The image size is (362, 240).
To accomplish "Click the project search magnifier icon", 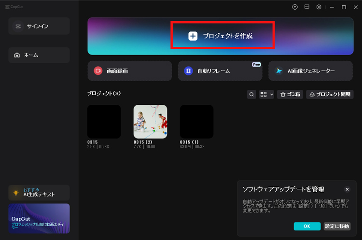I will click(x=251, y=94).
